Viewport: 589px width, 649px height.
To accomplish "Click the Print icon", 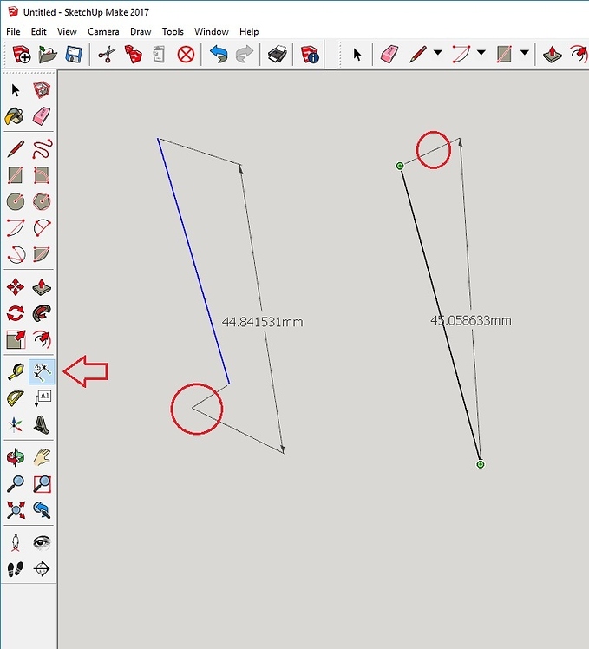I will (x=278, y=54).
